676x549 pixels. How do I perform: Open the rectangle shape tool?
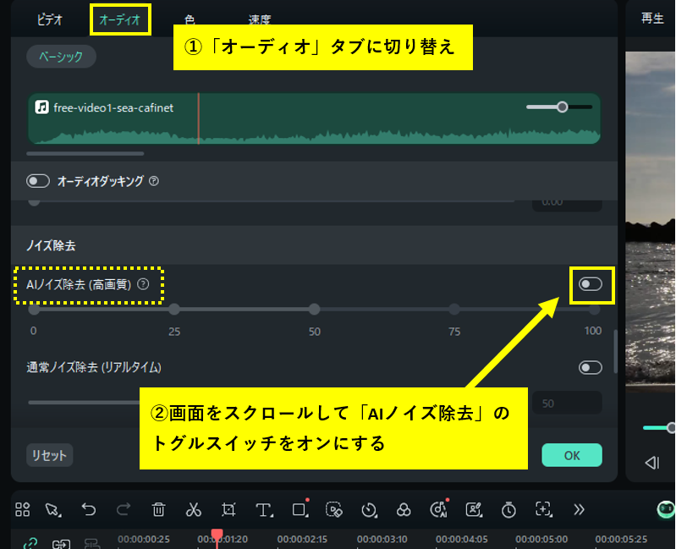[300, 509]
